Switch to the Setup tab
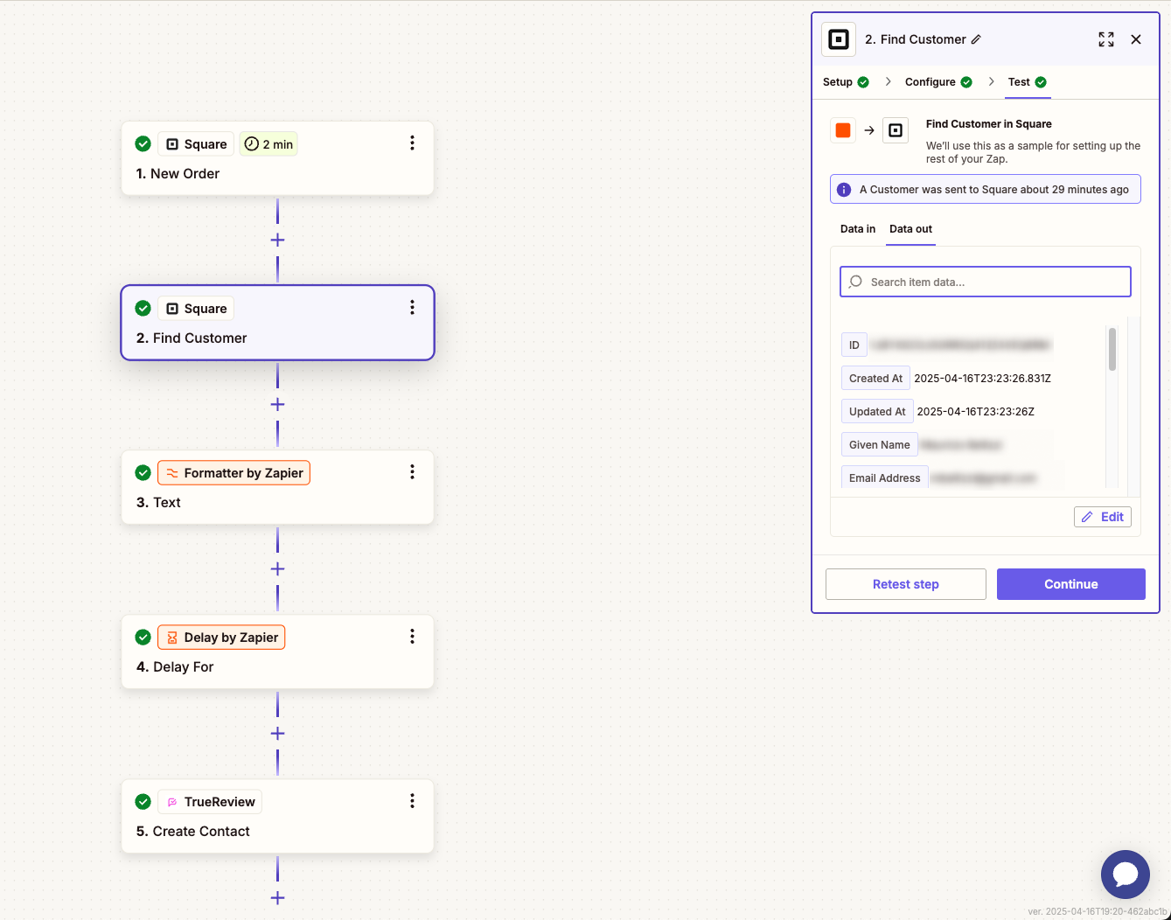 tap(846, 82)
